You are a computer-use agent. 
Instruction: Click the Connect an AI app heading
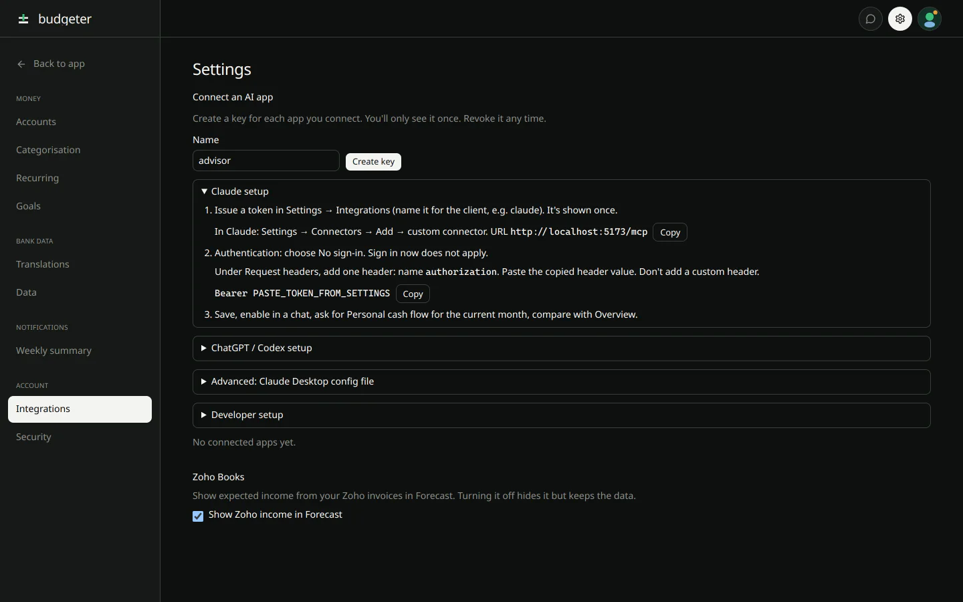tap(233, 97)
